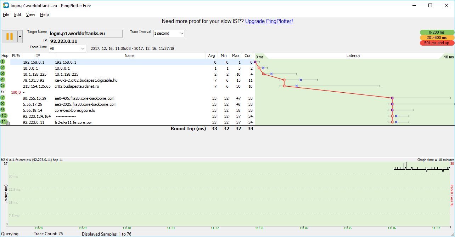The image size is (455, 237).
Task: Select the ae0-406.fra20.core-backbone.com row name
Action: 85,98
